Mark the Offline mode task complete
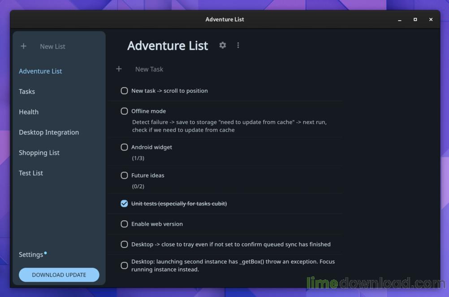 [124, 111]
